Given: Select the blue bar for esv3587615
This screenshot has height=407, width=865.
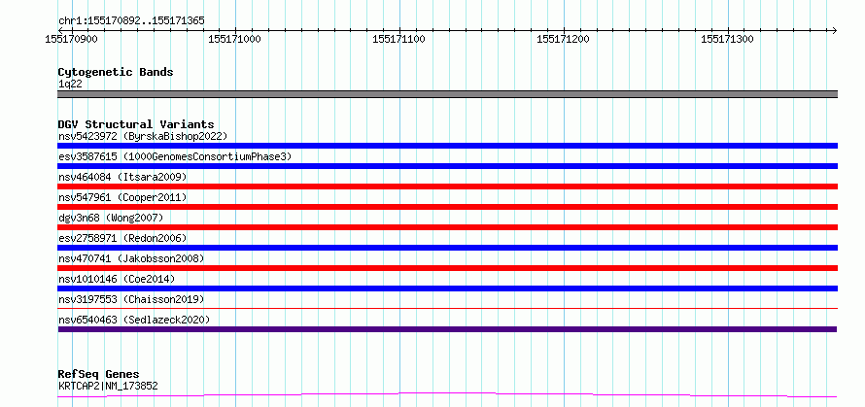Looking at the screenshot, I should point(447,166).
